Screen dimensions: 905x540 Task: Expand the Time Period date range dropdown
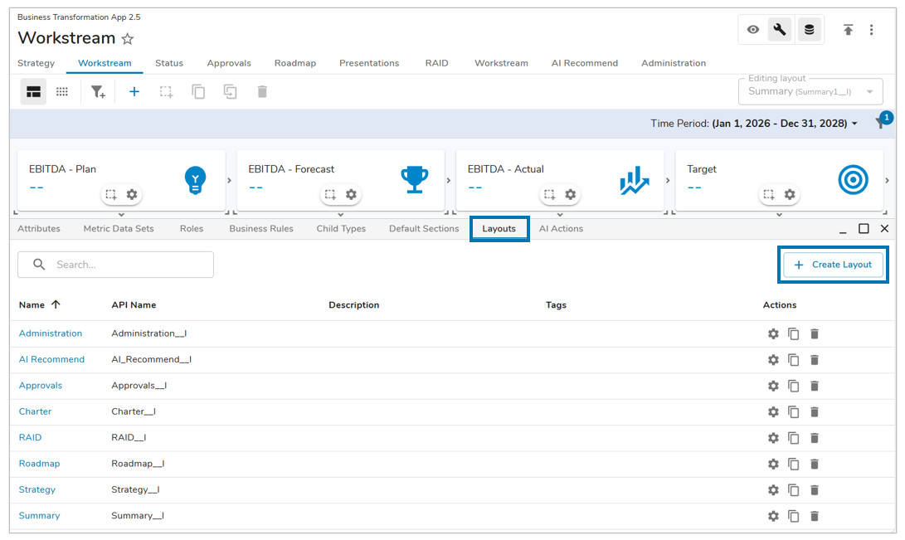pos(854,124)
